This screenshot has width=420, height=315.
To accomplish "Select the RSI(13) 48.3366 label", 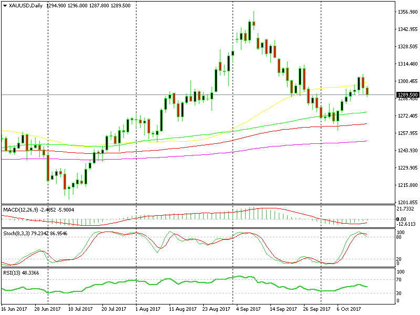I will (x=21, y=272).
